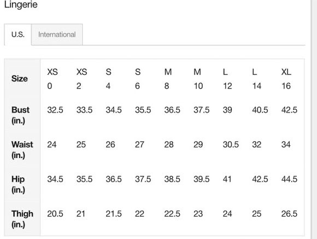Click the bust value 39
This screenshot has height=239, width=317.
[x=227, y=110]
